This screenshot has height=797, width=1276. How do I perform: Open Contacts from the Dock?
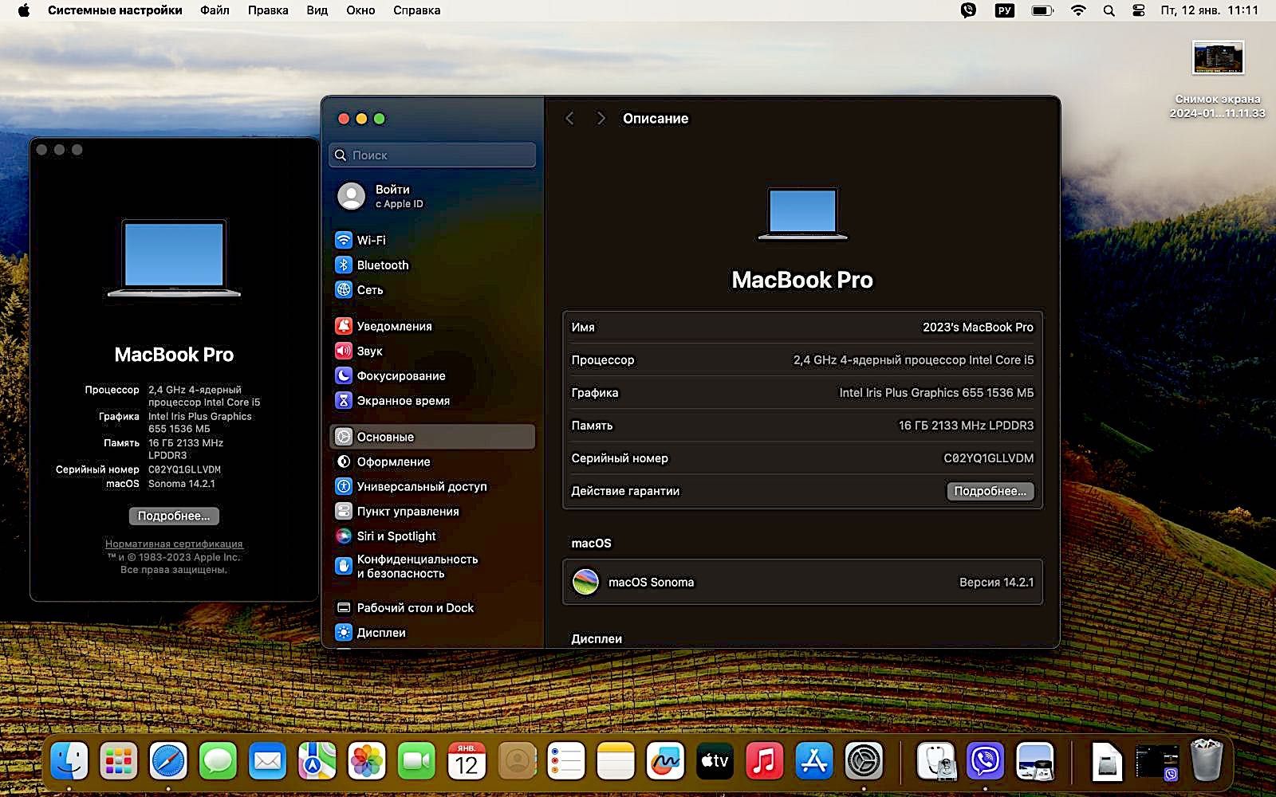517,761
